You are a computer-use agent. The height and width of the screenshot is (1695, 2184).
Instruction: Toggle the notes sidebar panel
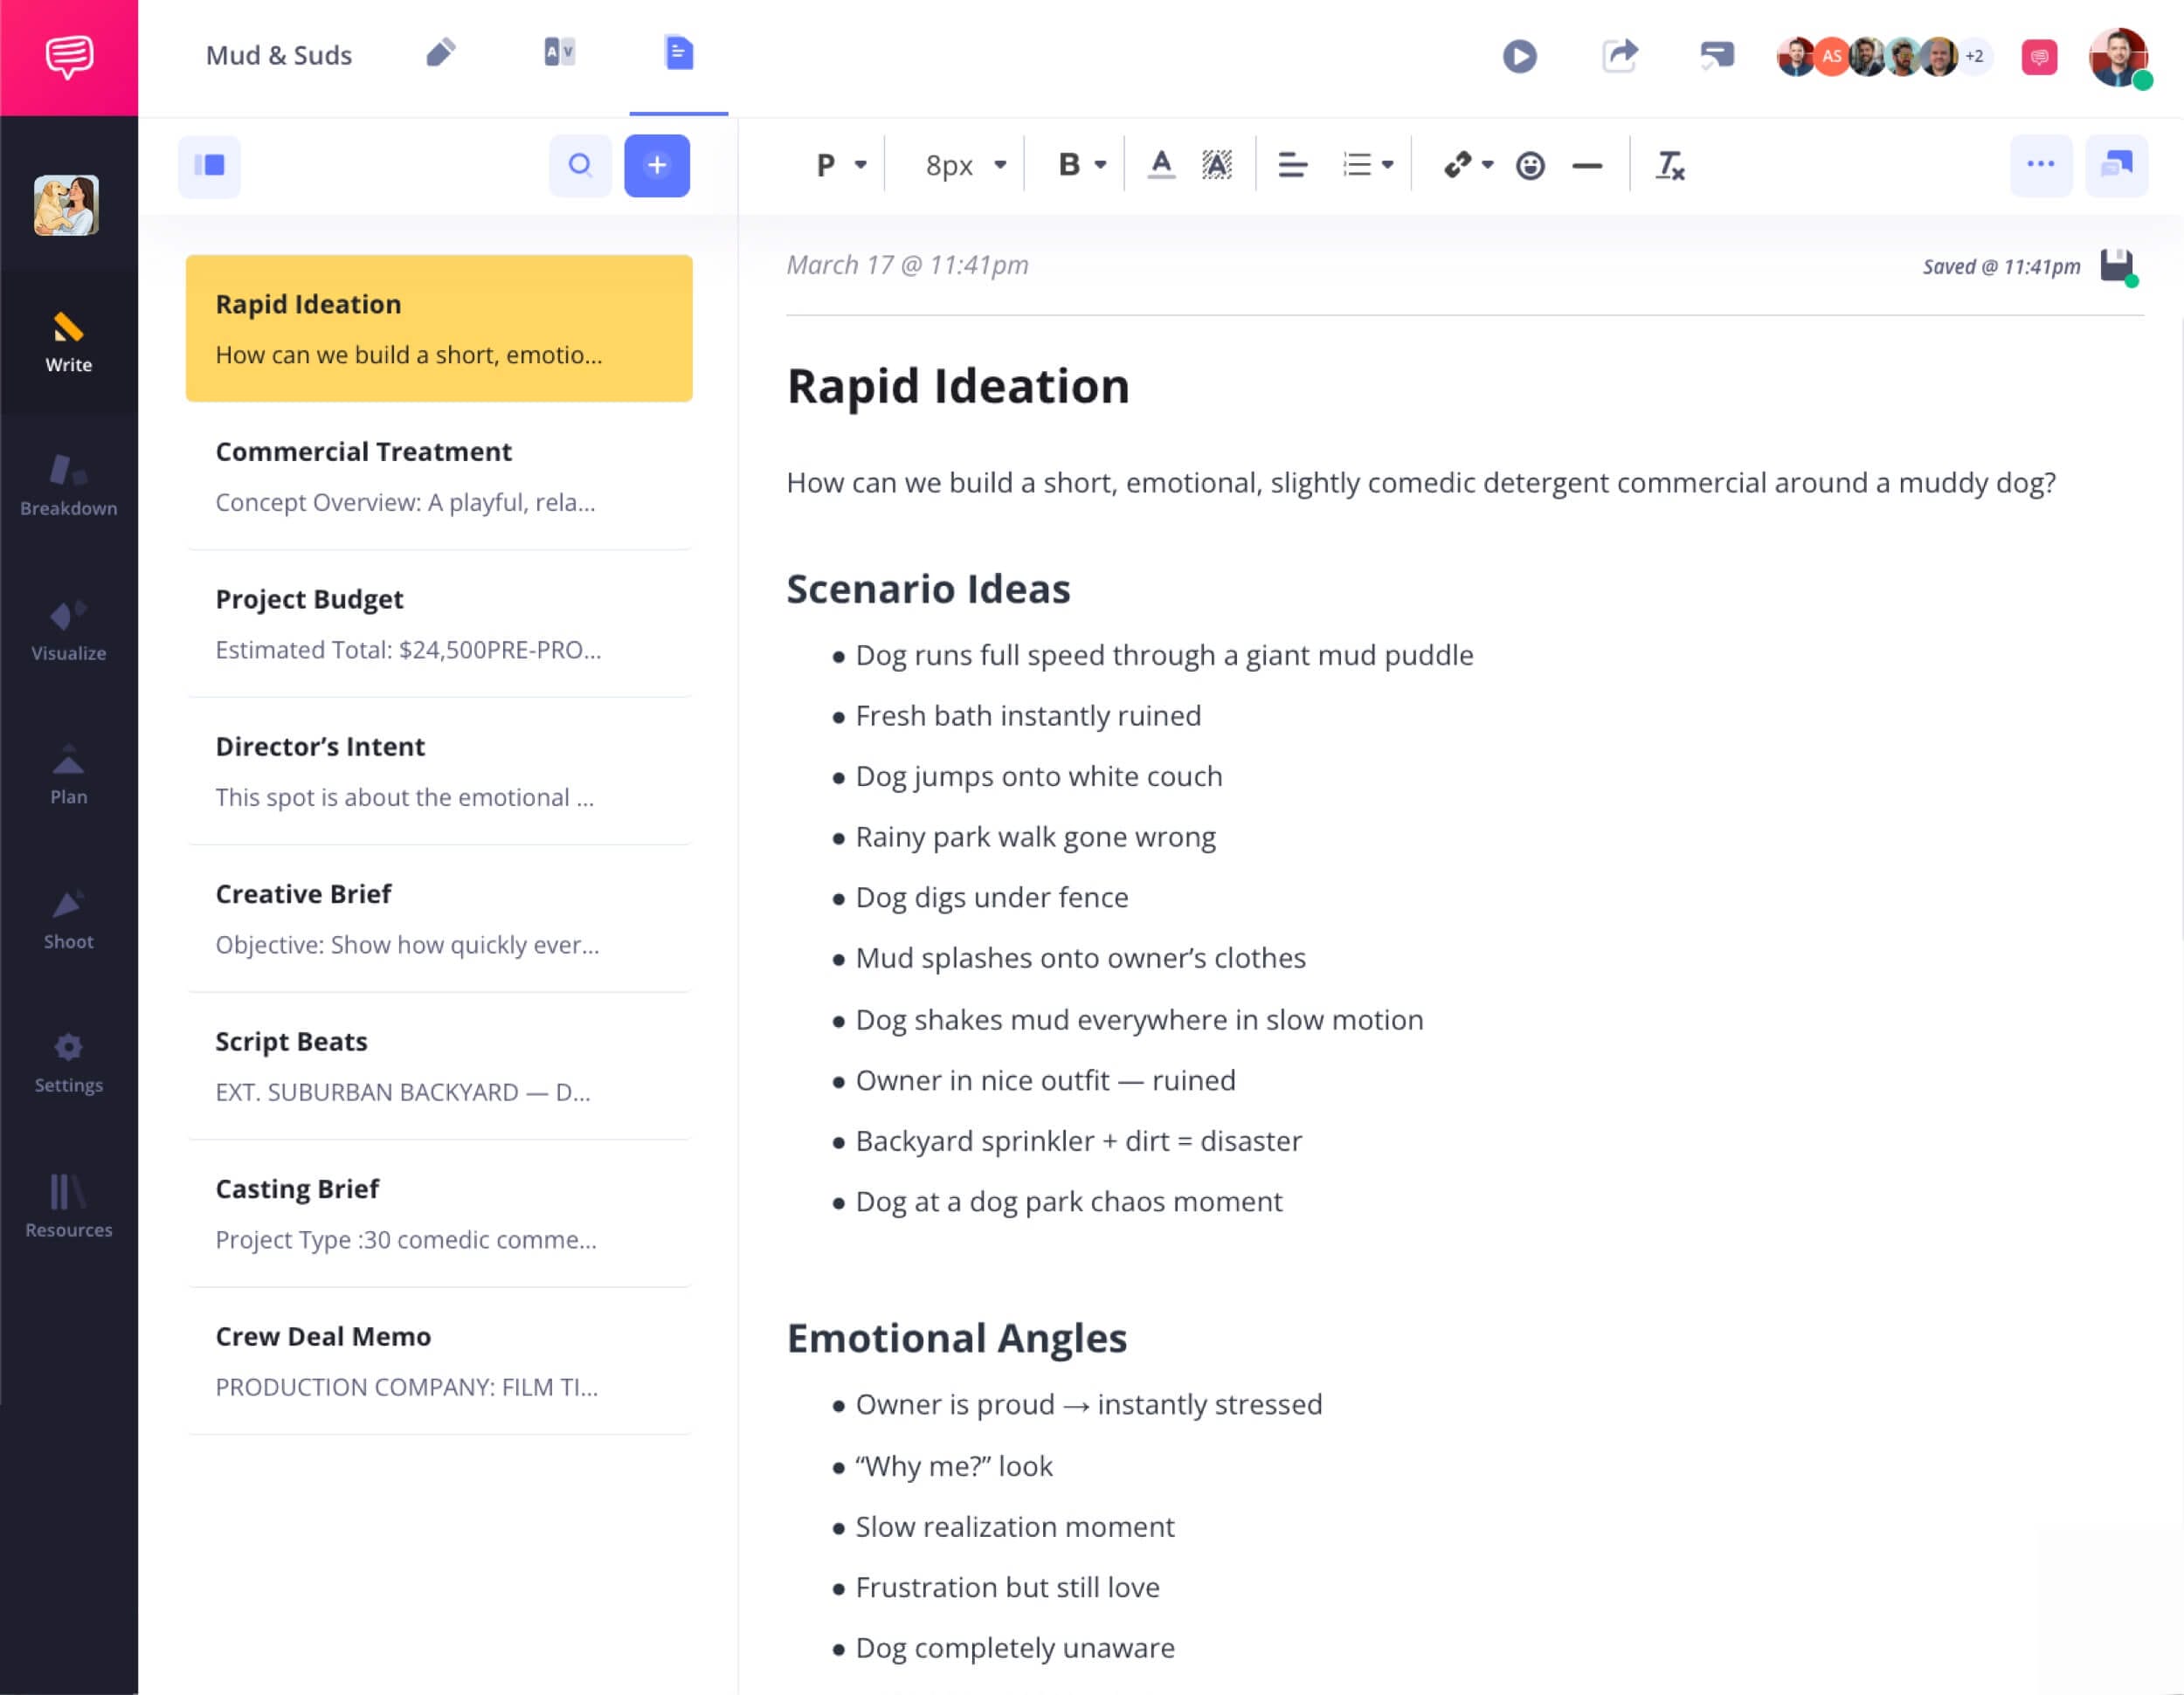coord(209,165)
